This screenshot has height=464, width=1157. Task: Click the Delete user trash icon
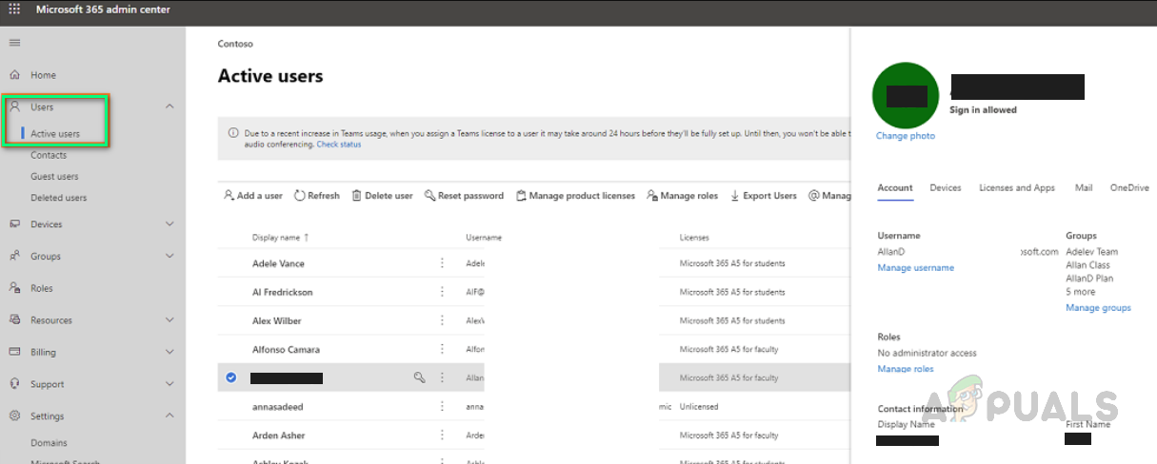pyautogui.click(x=356, y=195)
